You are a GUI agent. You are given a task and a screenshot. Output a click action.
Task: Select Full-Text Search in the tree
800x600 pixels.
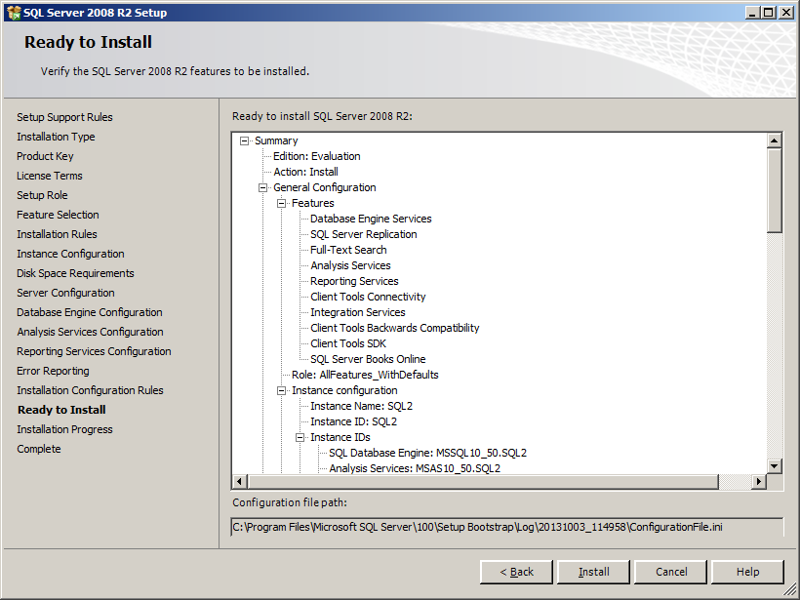[x=348, y=250]
